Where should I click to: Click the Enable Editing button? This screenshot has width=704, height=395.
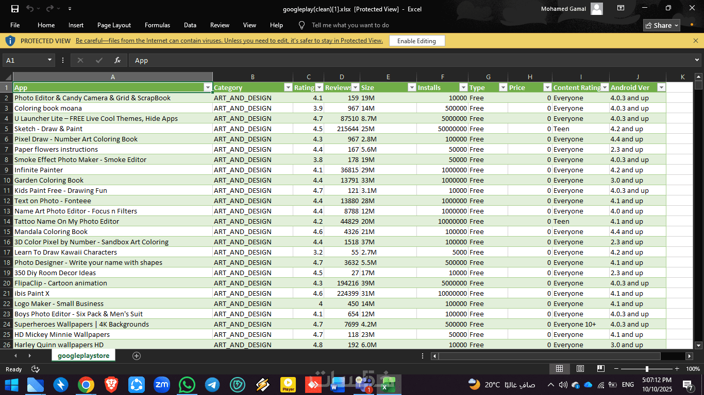point(416,41)
